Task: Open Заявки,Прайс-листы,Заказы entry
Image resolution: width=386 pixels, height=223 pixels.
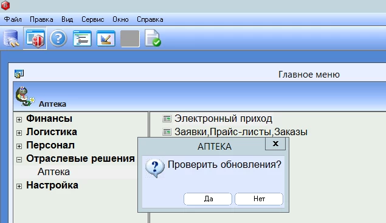Action: pyautogui.click(x=241, y=132)
